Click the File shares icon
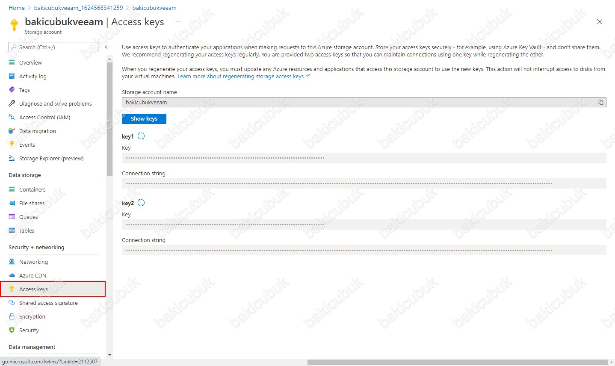The height and width of the screenshot is (366, 615). [x=12, y=203]
